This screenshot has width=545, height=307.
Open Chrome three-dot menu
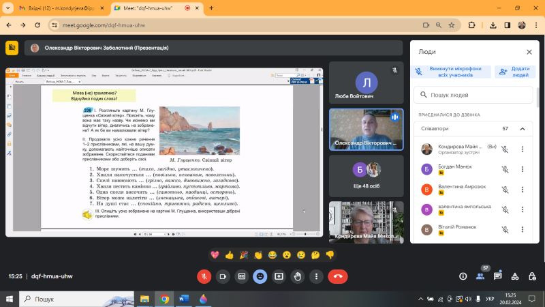536,25
